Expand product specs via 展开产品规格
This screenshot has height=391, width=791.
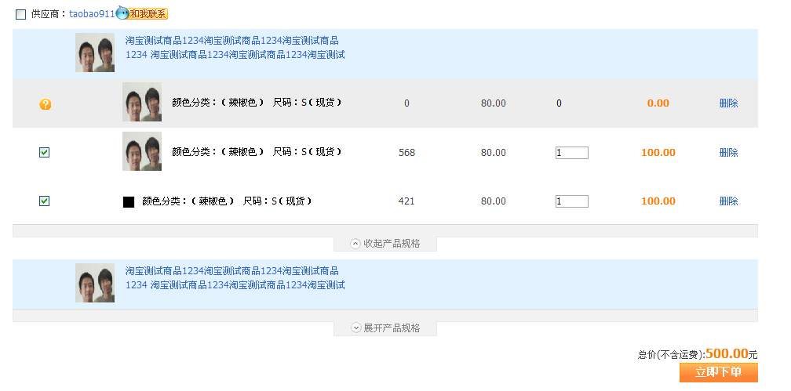(x=391, y=328)
